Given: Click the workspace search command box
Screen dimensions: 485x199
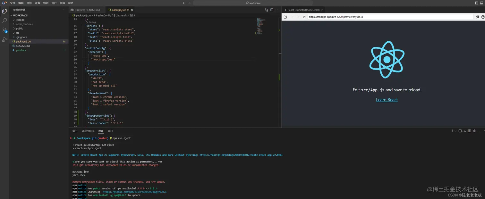Looking at the screenshot, I should (252, 3).
